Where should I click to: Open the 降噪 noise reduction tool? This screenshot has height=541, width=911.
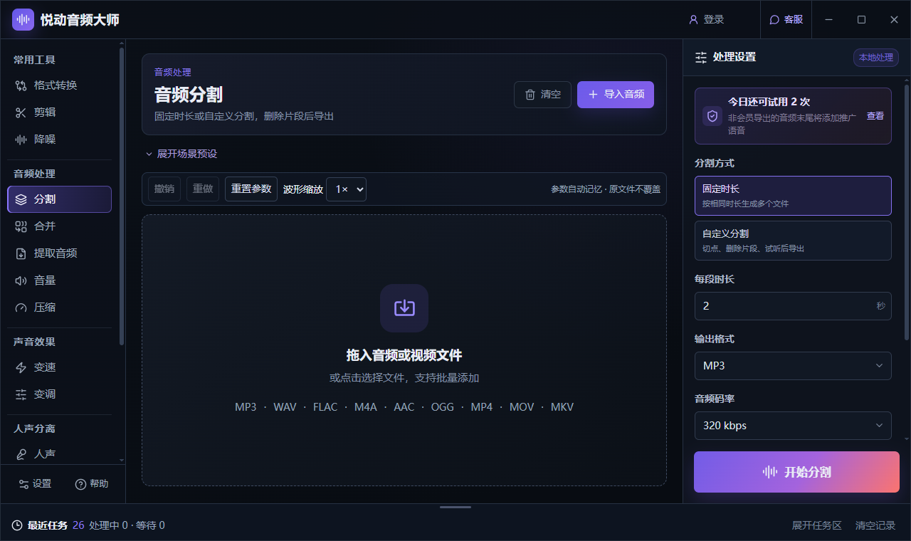[x=59, y=140]
